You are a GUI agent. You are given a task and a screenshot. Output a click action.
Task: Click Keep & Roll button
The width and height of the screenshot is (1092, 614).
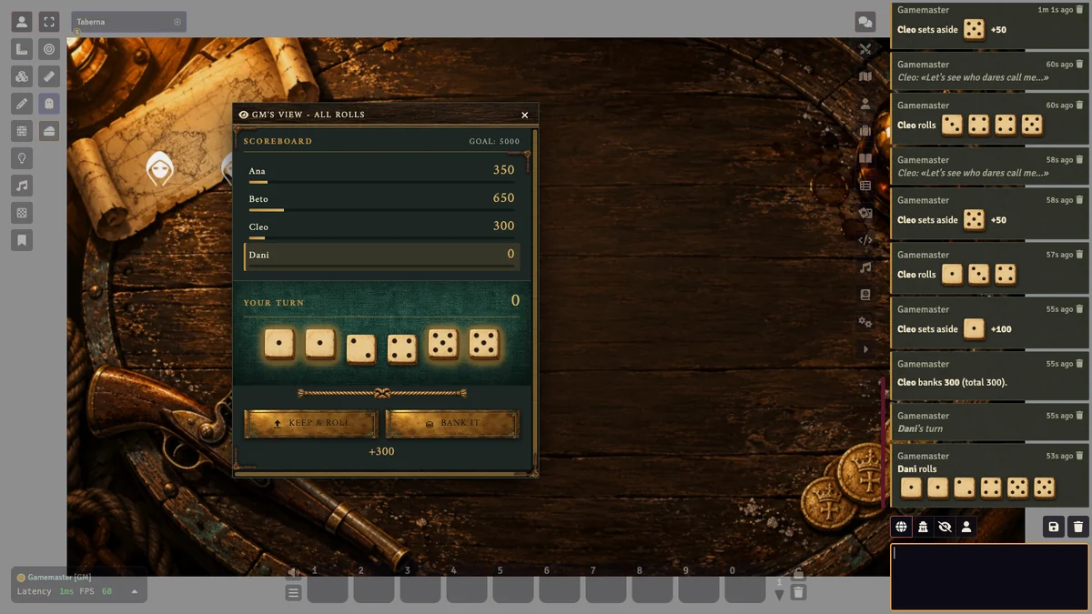click(311, 424)
